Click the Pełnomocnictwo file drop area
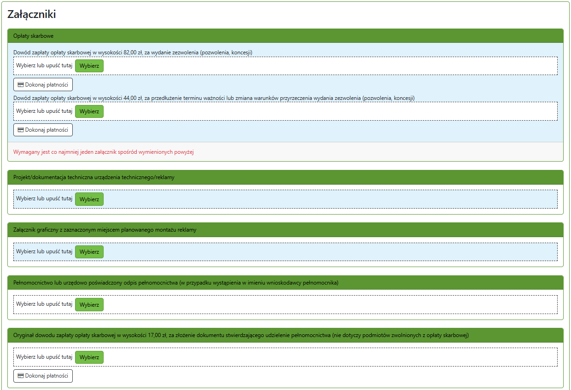This screenshot has height=390, width=571. tap(322, 304)
